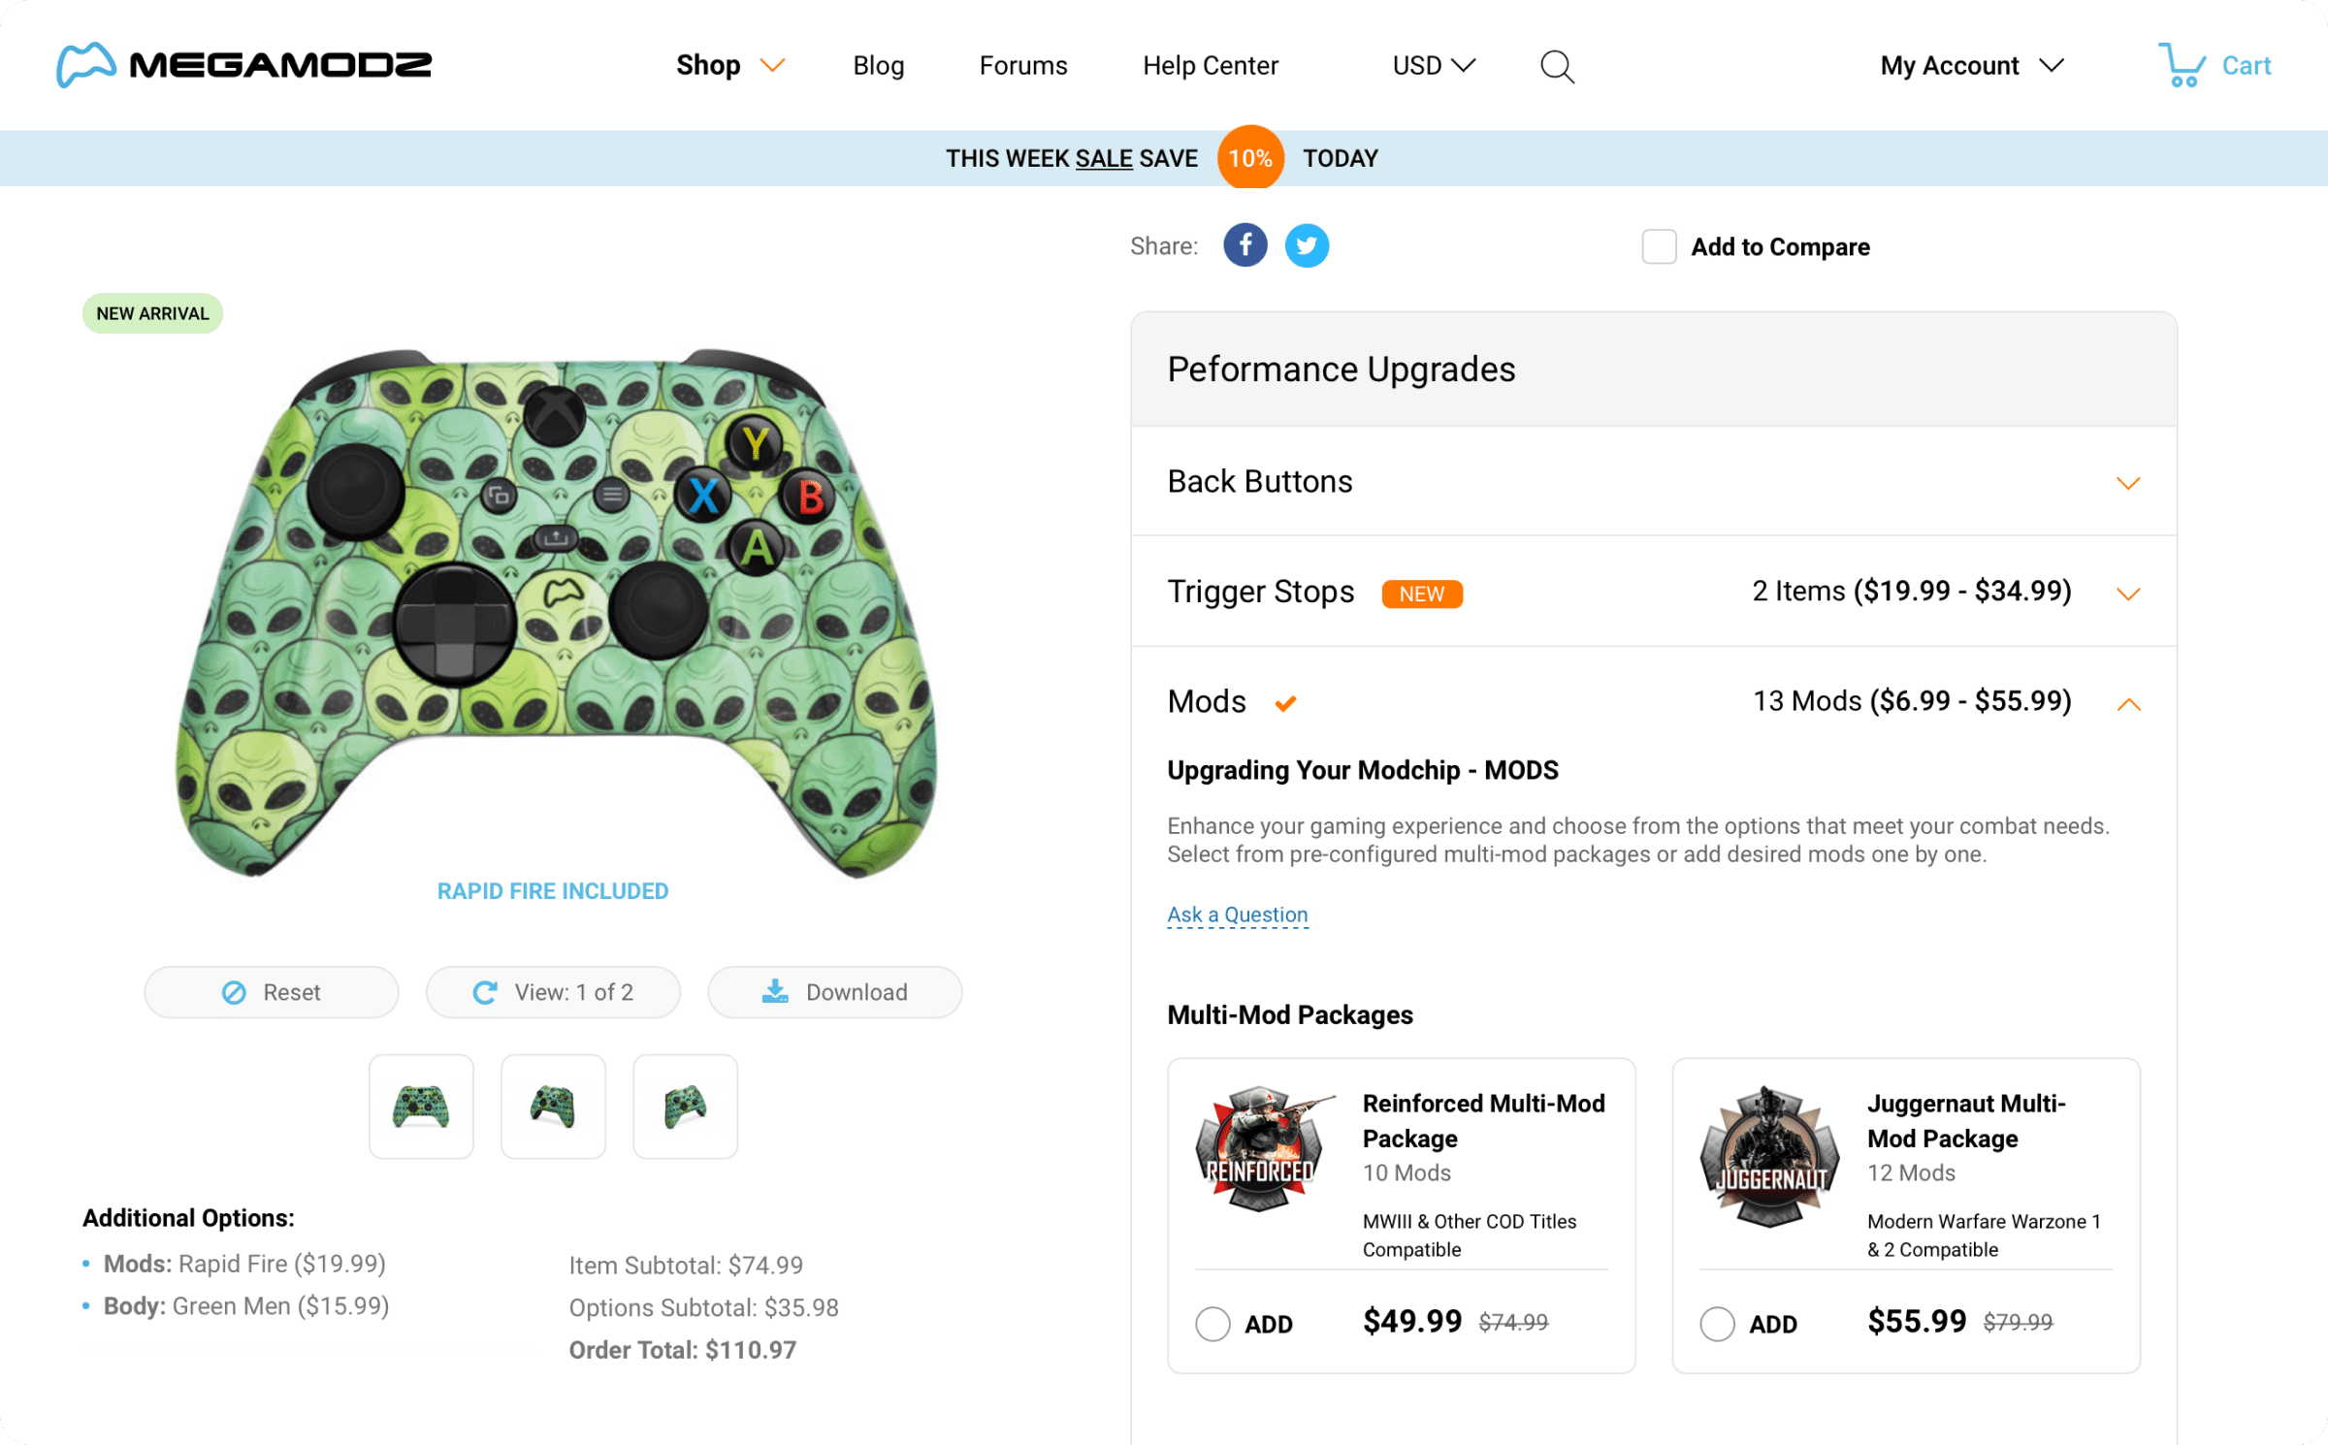Download the controller design image
The width and height of the screenshot is (2328, 1445).
click(x=834, y=992)
